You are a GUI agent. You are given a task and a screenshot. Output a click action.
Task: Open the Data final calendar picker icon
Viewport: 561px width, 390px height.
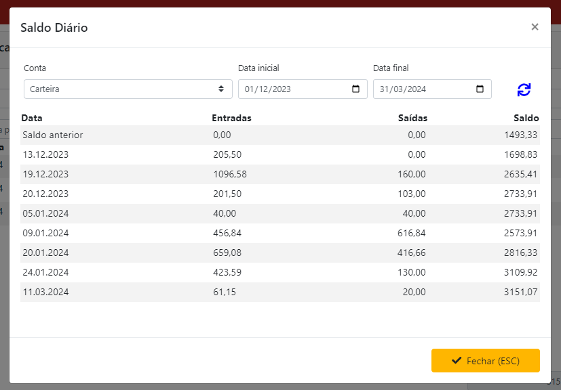pos(480,89)
